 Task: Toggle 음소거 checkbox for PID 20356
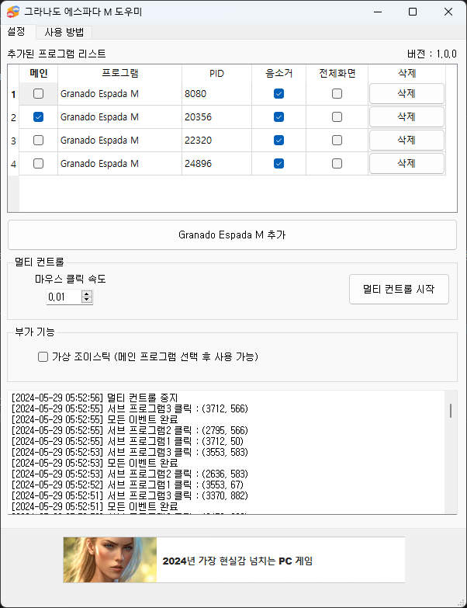pos(278,116)
